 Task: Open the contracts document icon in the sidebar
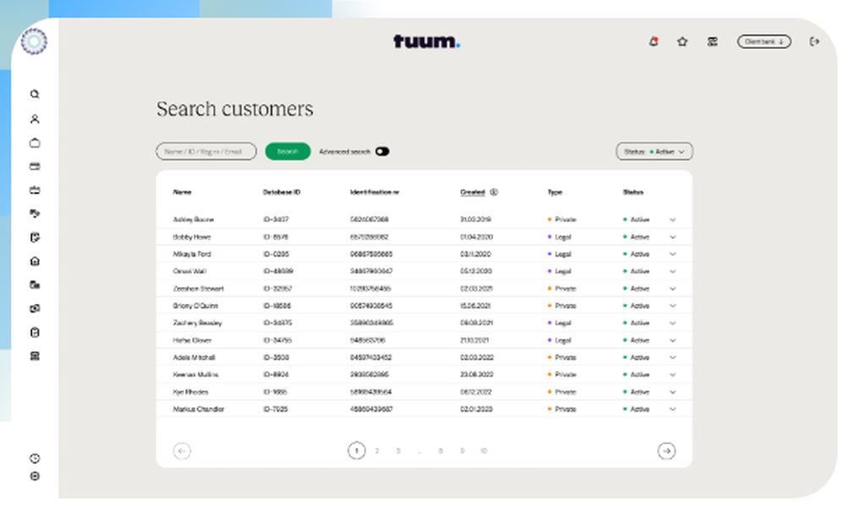coord(34,238)
